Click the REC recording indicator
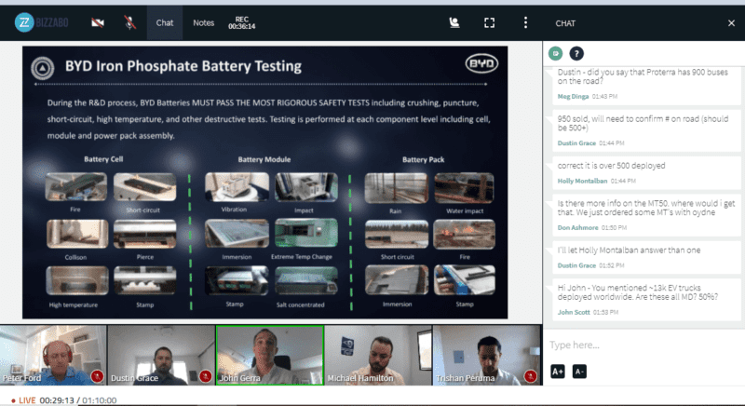Viewport: 745px width, 406px height. 242,22
